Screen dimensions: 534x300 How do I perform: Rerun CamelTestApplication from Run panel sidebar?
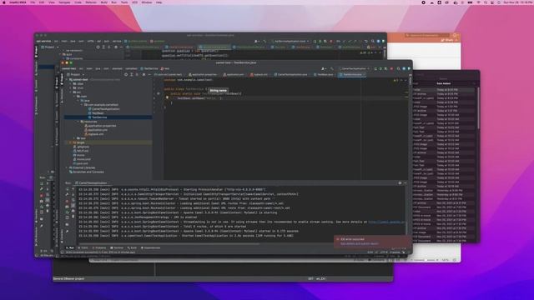(67, 189)
